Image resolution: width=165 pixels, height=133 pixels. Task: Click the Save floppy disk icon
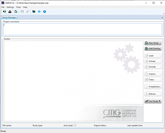point(22,11)
